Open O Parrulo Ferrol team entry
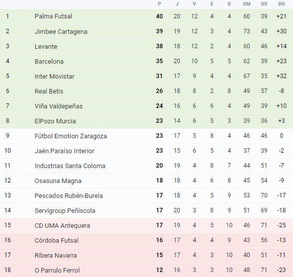This screenshot has width=293, height=277. pyautogui.click(x=57, y=270)
